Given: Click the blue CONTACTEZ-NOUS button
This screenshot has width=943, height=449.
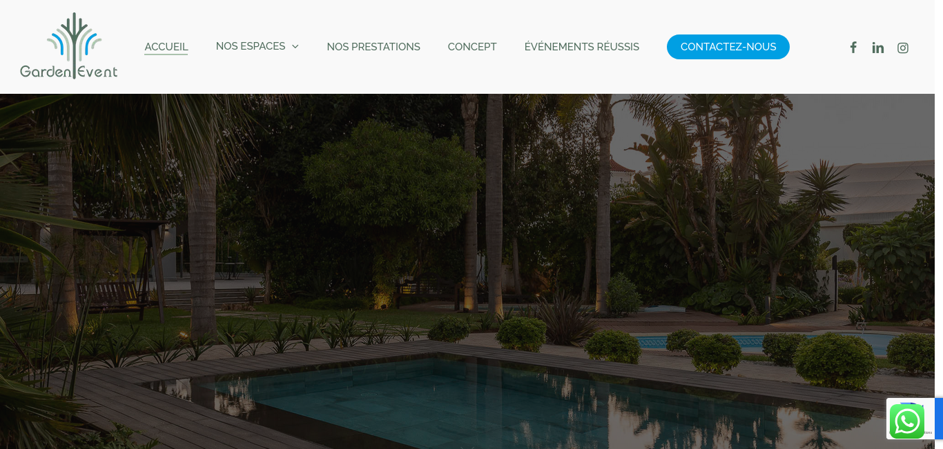Looking at the screenshot, I should coord(728,47).
